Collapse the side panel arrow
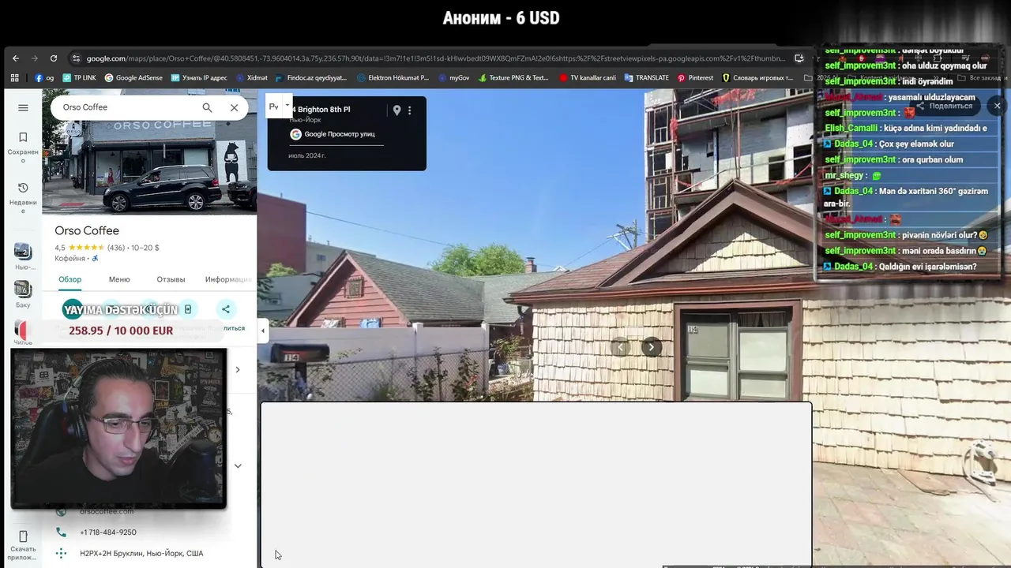The image size is (1011, 568). pos(264,331)
